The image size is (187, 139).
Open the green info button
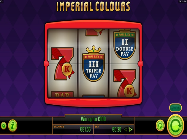click(x=13, y=126)
